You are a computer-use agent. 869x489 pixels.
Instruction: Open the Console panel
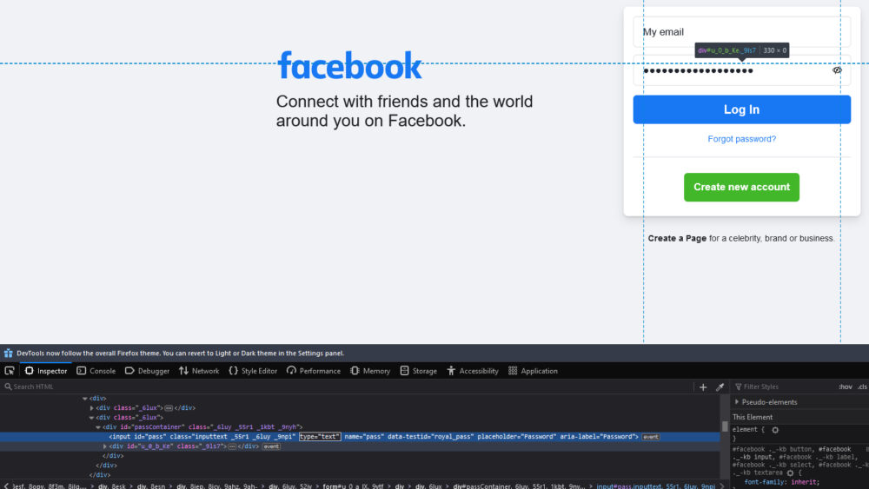pos(96,371)
